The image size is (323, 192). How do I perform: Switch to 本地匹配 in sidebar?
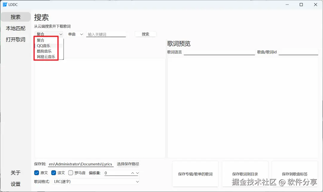(16, 28)
